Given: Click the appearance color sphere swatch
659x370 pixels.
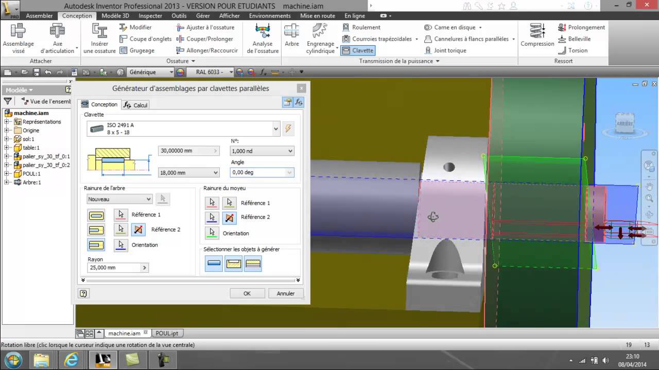Looking at the screenshot, I should pyautogui.click(x=180, y=72).
